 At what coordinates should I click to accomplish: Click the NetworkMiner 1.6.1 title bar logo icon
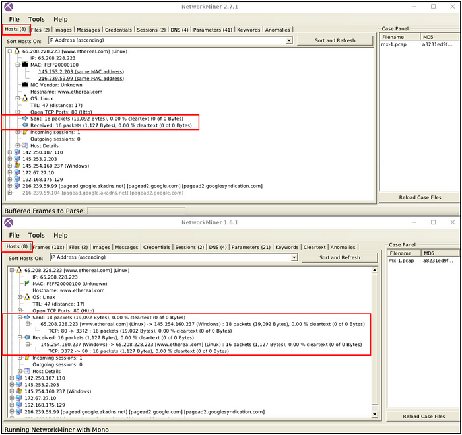pyautogui.click(x=9, y=222)
